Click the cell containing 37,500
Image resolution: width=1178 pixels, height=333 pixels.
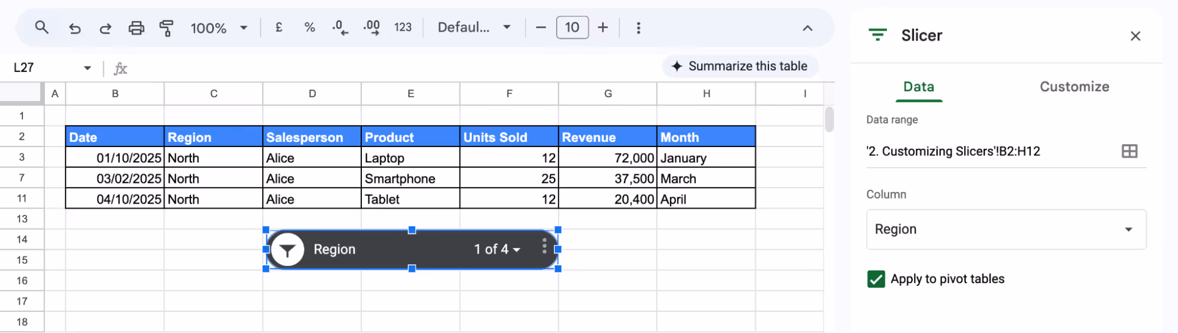[x=608, y=178]
